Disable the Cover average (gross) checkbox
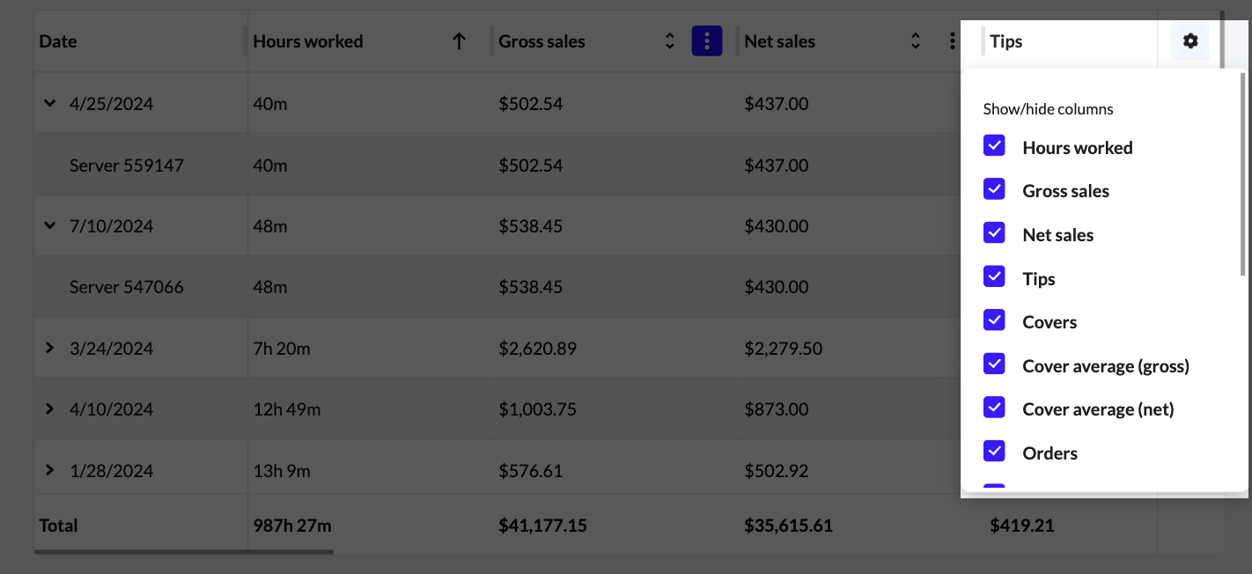This screenshot has width=1252, height=574. (994, 364)
